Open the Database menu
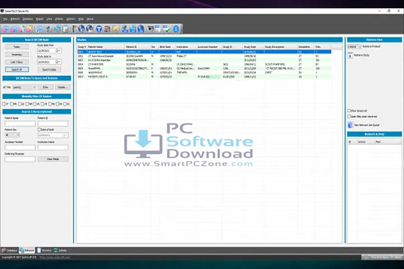This screenshot has height=269, width=404. point(28,19)
